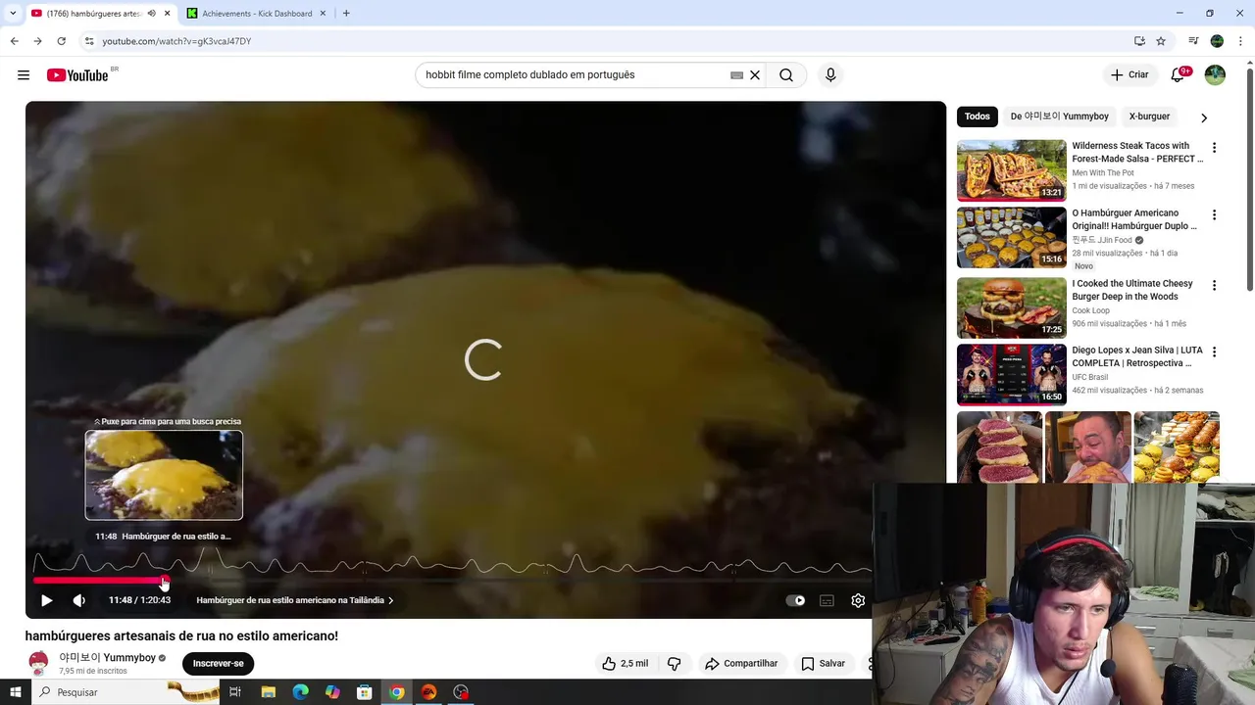The image size is (1255, 705).
Task: Open Chrome media controls icon
Action: (1193, 41)
